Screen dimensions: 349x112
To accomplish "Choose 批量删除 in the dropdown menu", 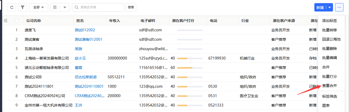I will tap(329, 49).
